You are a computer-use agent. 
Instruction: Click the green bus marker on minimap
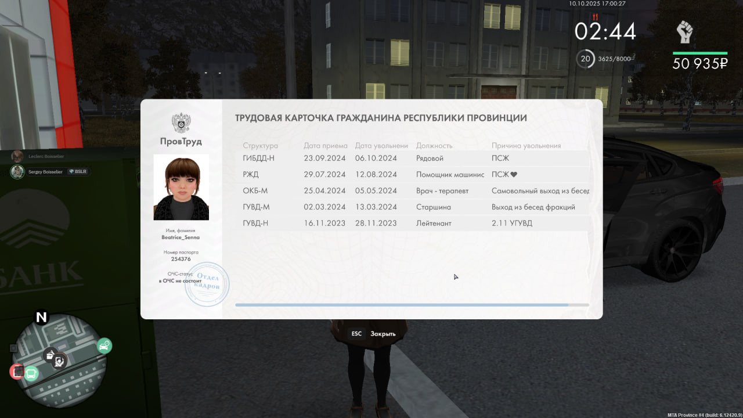pos(32,373)
